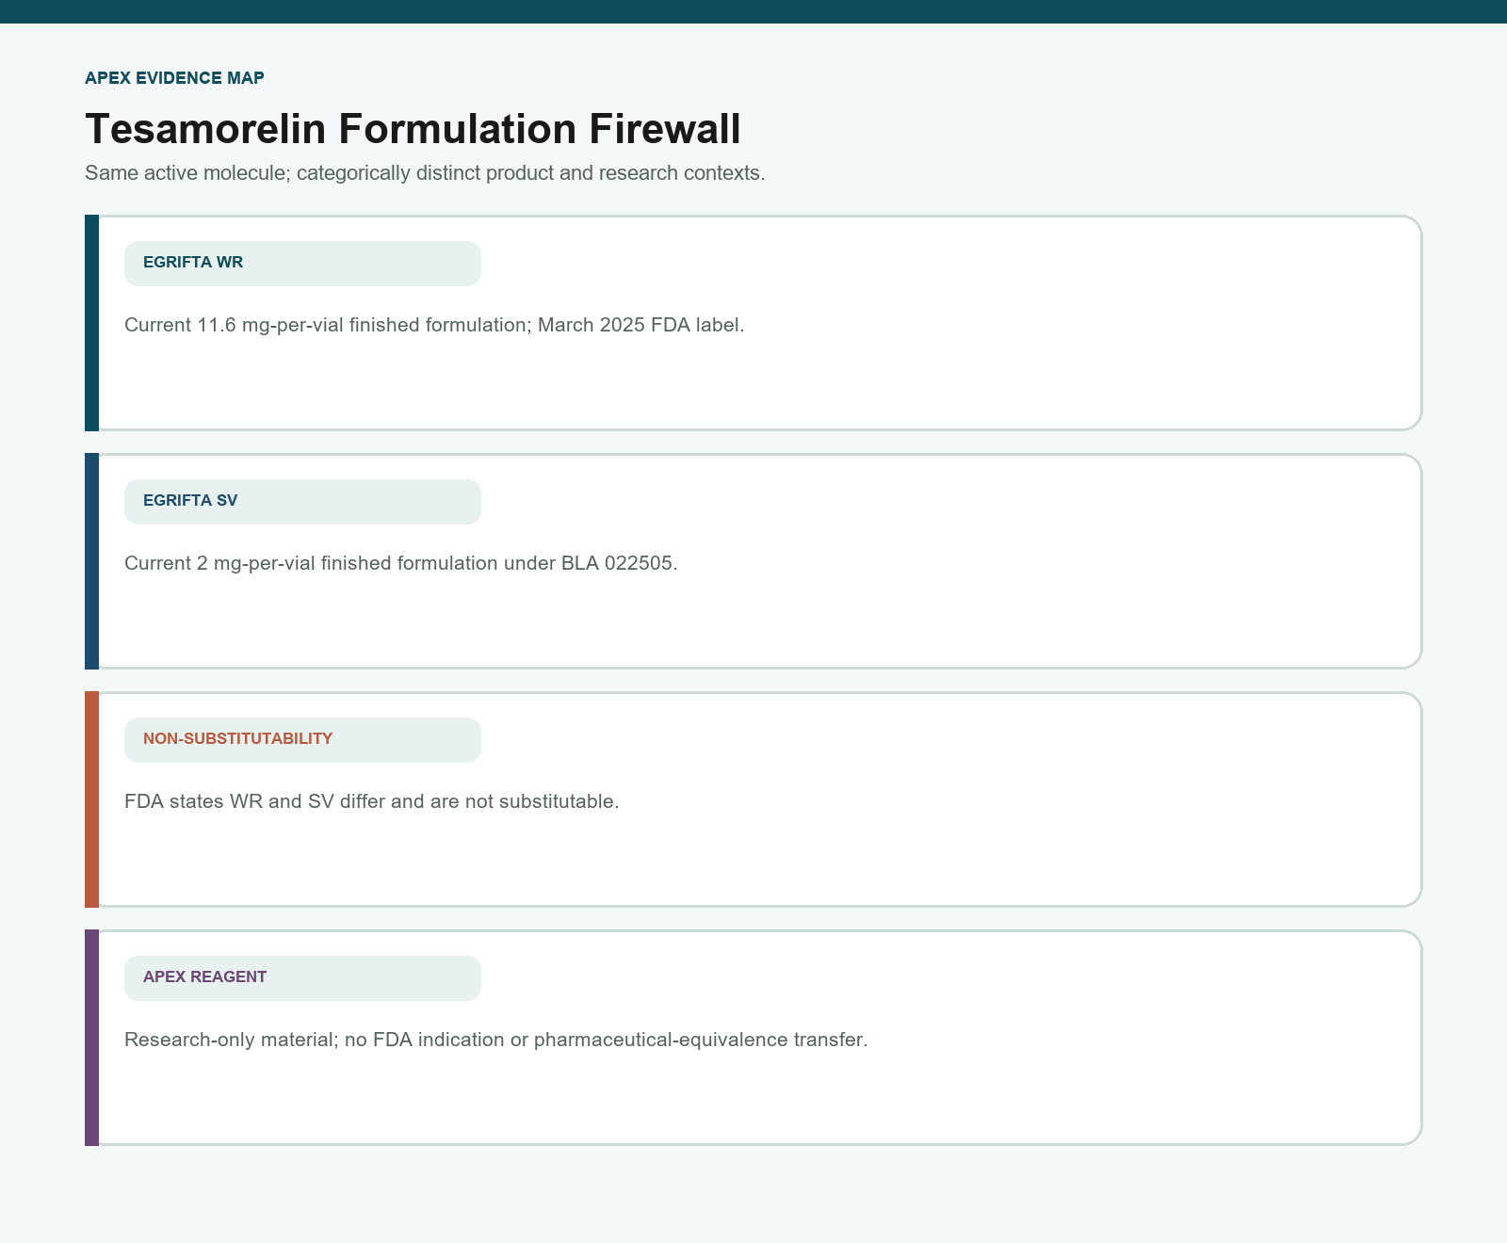The image size is (1507, 1243).
Task: Select the EGRIFTA SV tag
Action: 302,502
